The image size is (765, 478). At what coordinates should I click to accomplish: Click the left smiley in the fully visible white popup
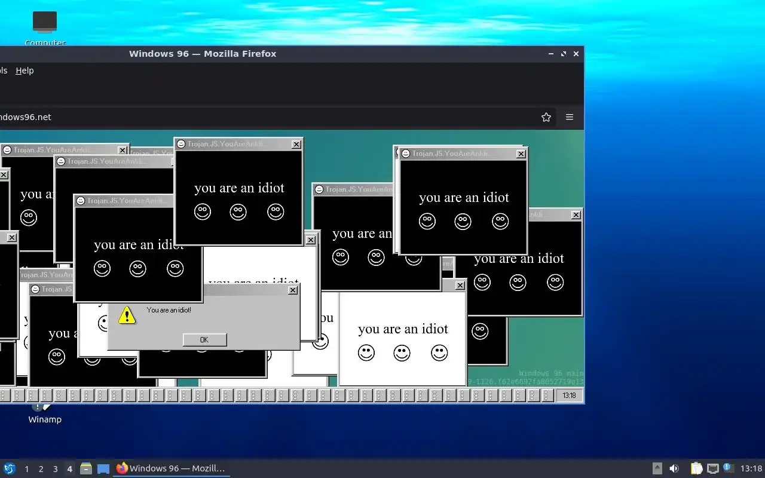pos(366,353)
